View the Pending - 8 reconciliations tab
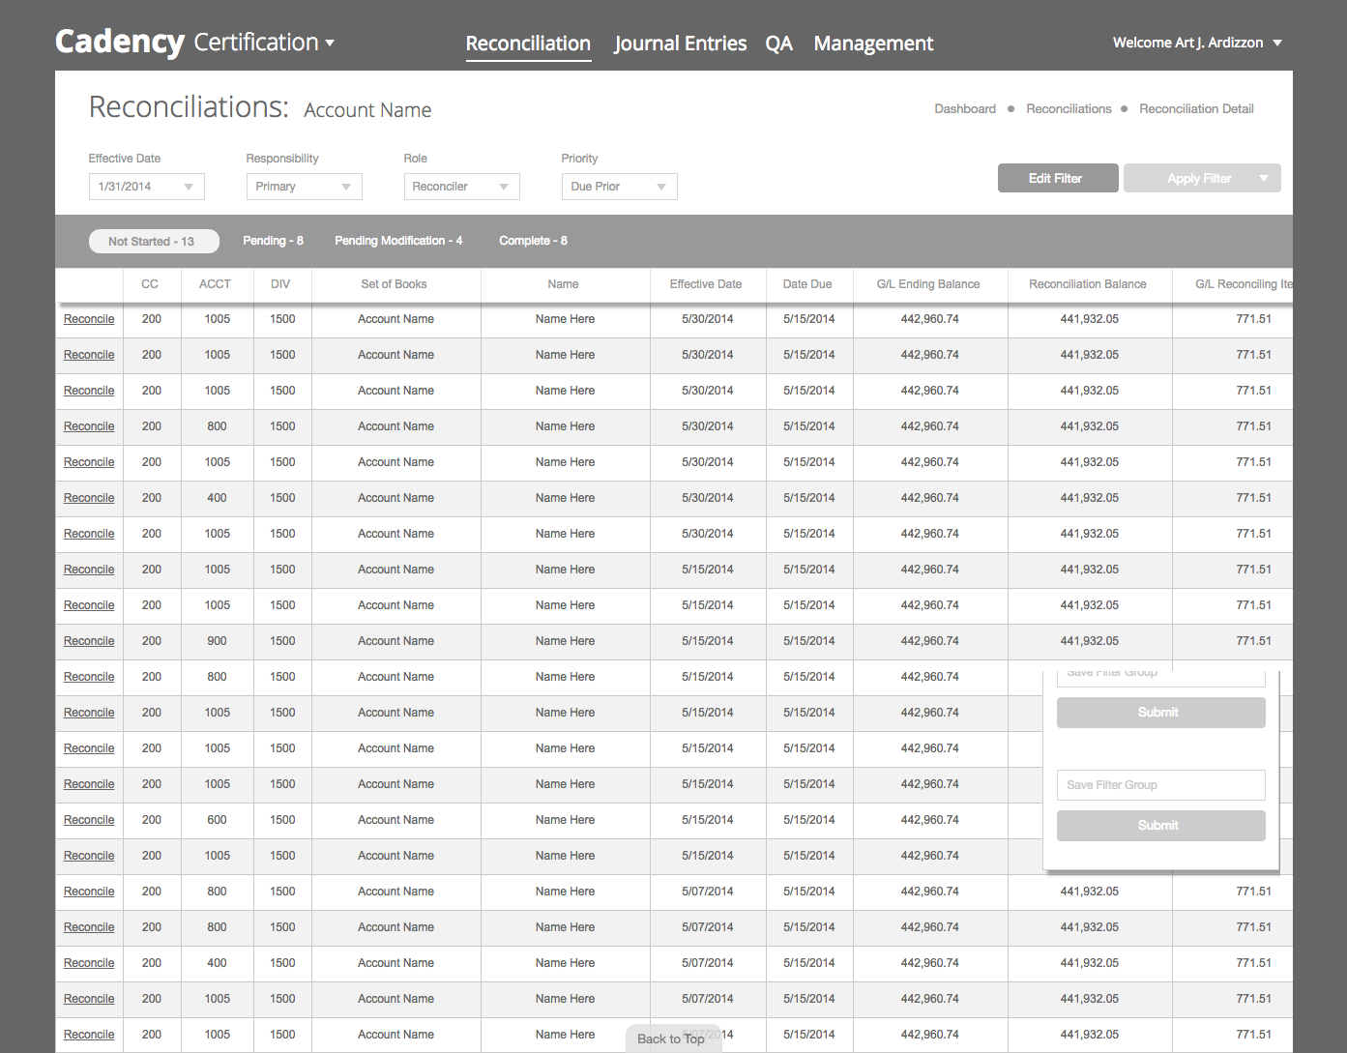The height and width of the screenshot is (1053, 1347). (274, 240)
